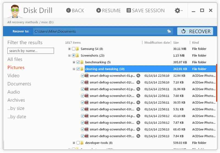Viewport: 220px width, 153px height.
Task: Sort by Kind column header
Action: (196, 43)
